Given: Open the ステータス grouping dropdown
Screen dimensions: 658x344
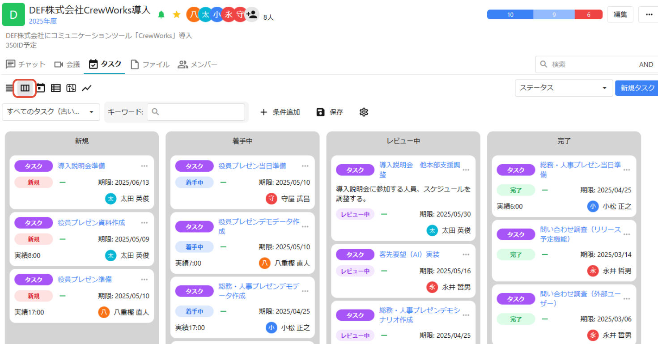Looking at the screenshot, I should point(564,88).
